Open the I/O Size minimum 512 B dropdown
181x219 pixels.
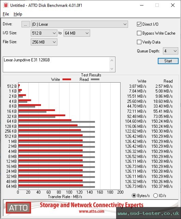[x=44, y=33]
